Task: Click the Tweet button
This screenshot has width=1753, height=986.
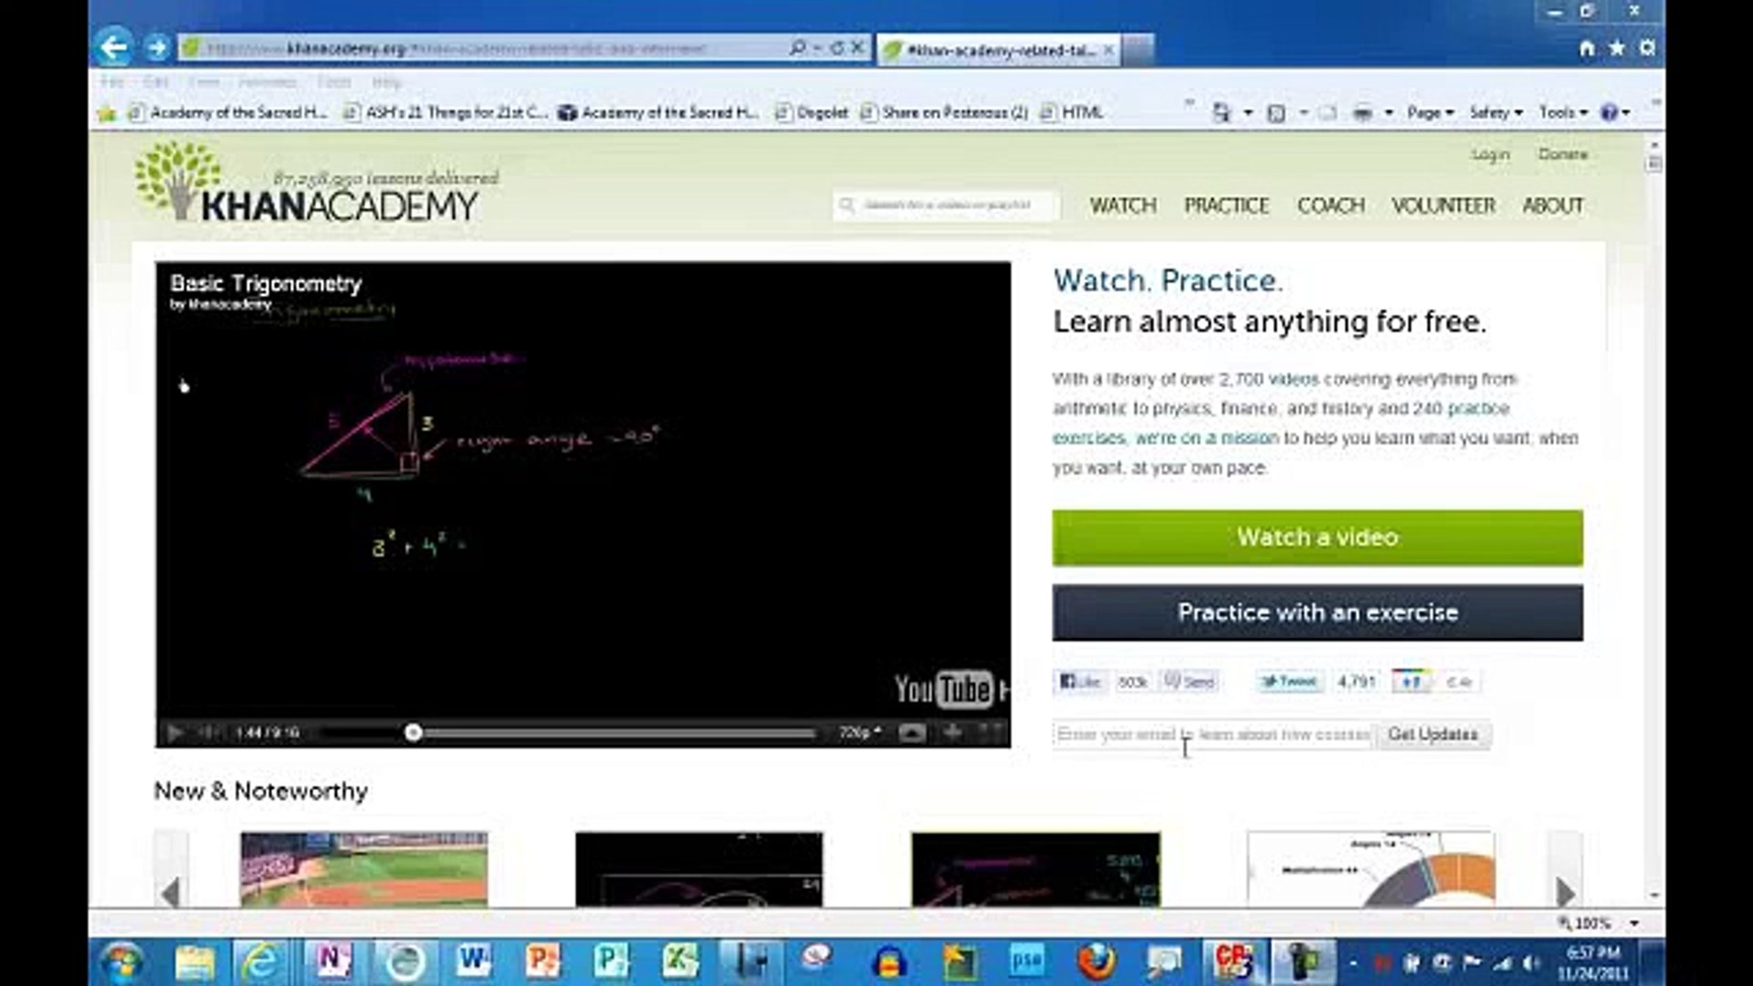Action: (x=1289, y=682)
